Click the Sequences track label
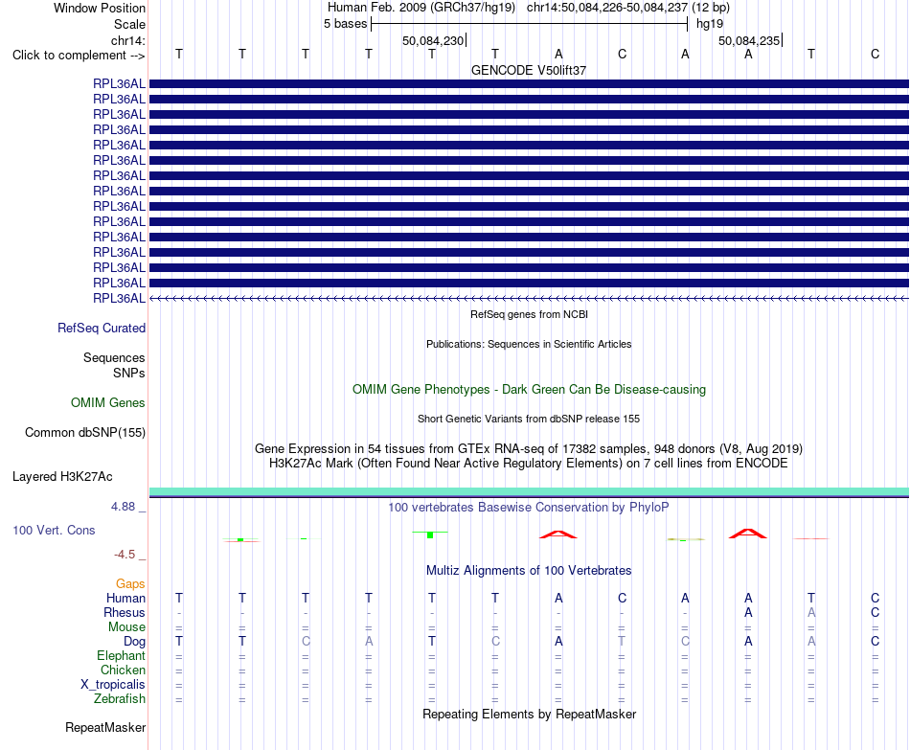This screenshot has width=910, height=750. pos(114,357)
